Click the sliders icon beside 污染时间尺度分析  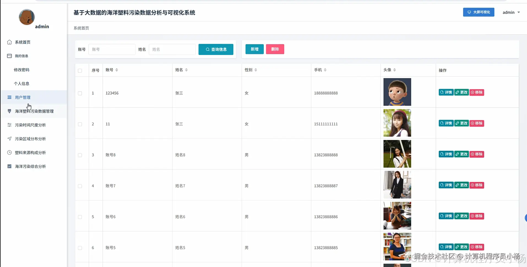pos(9,125)
